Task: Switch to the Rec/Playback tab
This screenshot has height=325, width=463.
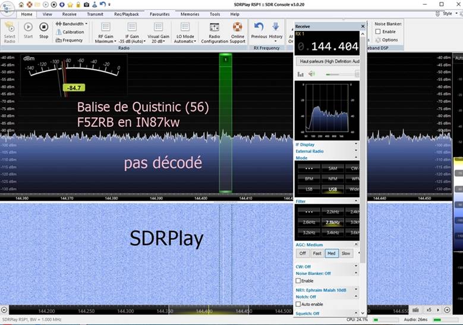Action: pyautogui.click(x=127, y=14)
